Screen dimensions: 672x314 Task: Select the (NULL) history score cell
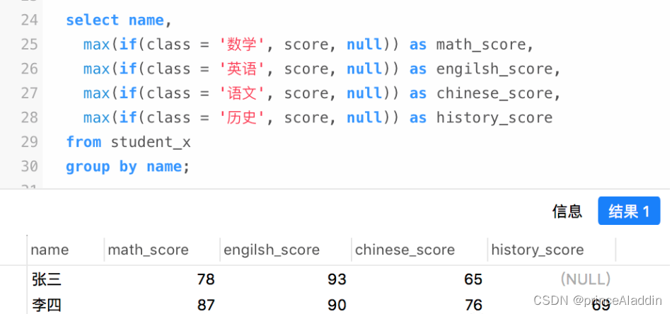click(x=586, y=279)
